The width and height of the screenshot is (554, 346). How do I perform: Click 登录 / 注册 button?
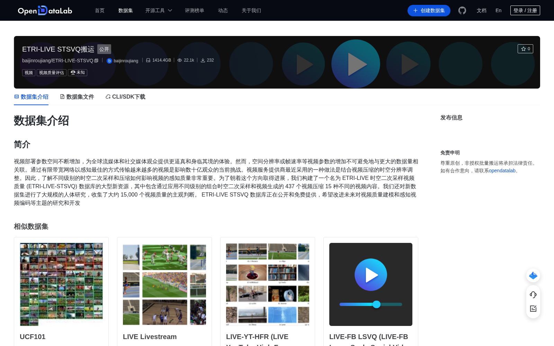pyautogui.click(x=525, y=10)
